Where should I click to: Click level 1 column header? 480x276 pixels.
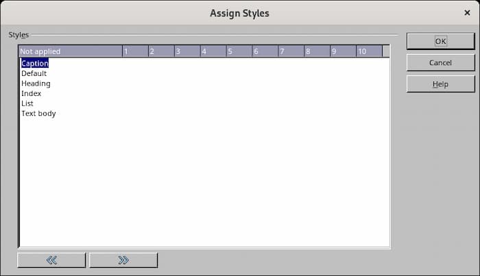(x=135, y=51)
